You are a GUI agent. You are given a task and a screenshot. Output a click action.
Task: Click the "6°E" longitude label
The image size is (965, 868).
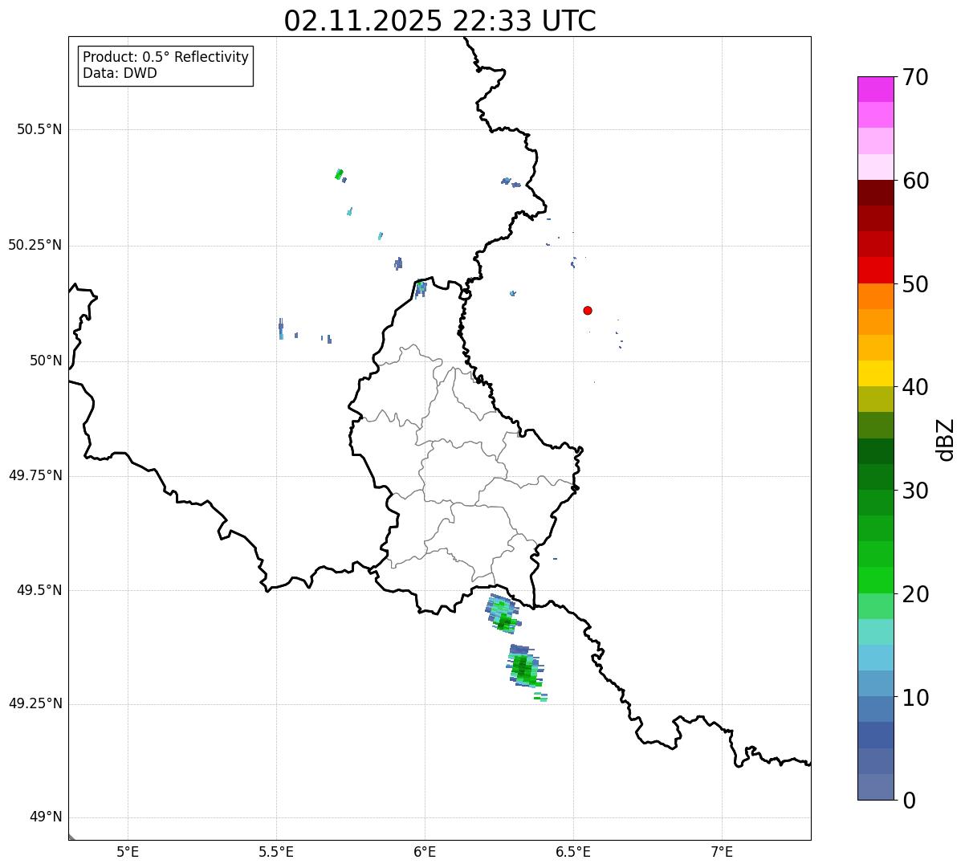point(425,852)
